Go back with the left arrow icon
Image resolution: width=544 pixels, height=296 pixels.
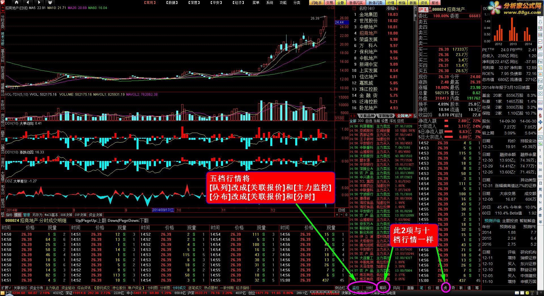pos(27,2)
